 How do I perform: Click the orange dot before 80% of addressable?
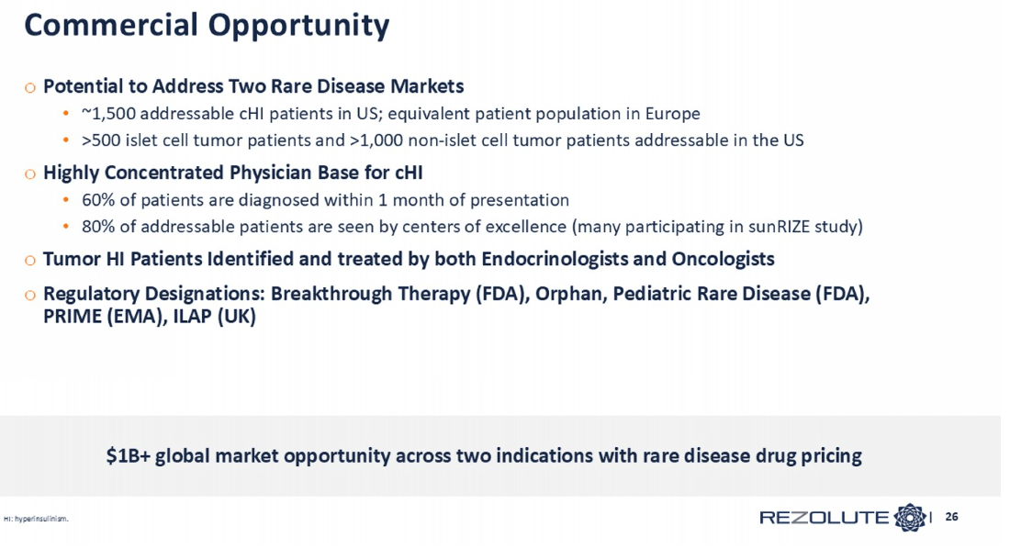65,227
